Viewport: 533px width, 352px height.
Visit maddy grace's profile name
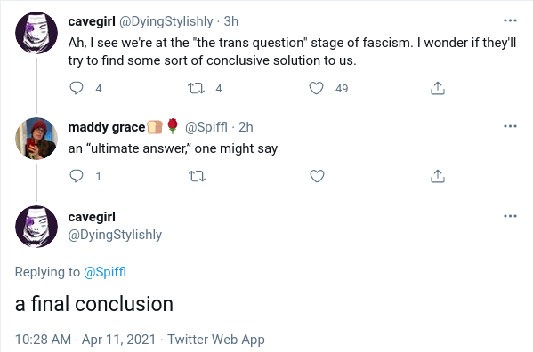[x=107, y=127]
